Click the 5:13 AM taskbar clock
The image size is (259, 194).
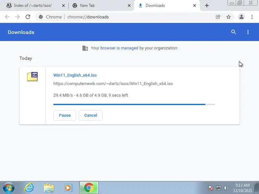coord(242,188)
